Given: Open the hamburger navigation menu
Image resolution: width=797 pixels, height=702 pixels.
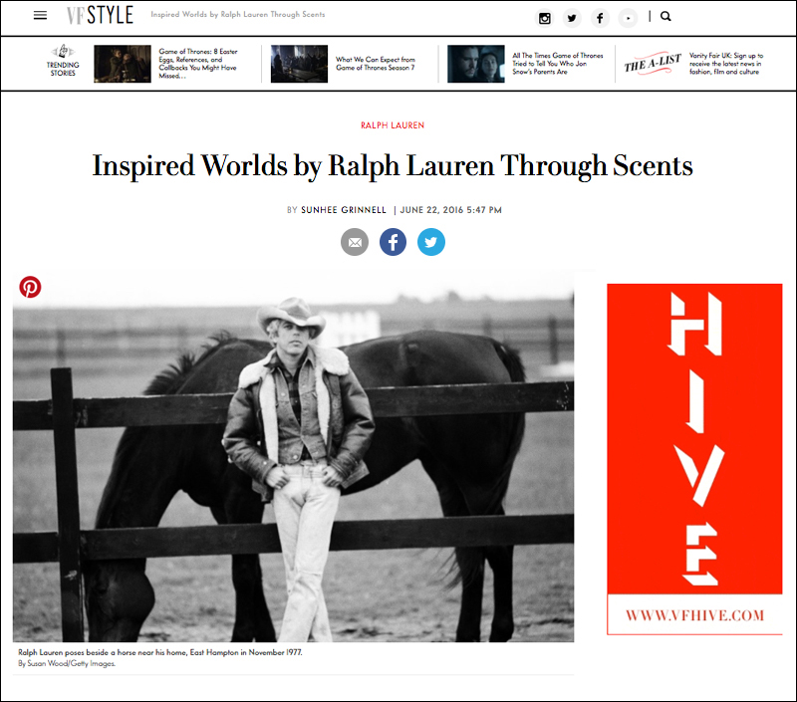Looking at the screenshot, I should click(40, 16).
